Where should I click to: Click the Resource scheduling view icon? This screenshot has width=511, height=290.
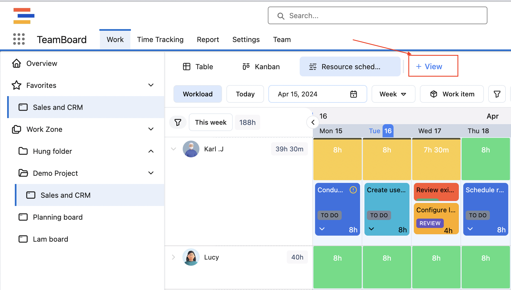coord(312,66)
